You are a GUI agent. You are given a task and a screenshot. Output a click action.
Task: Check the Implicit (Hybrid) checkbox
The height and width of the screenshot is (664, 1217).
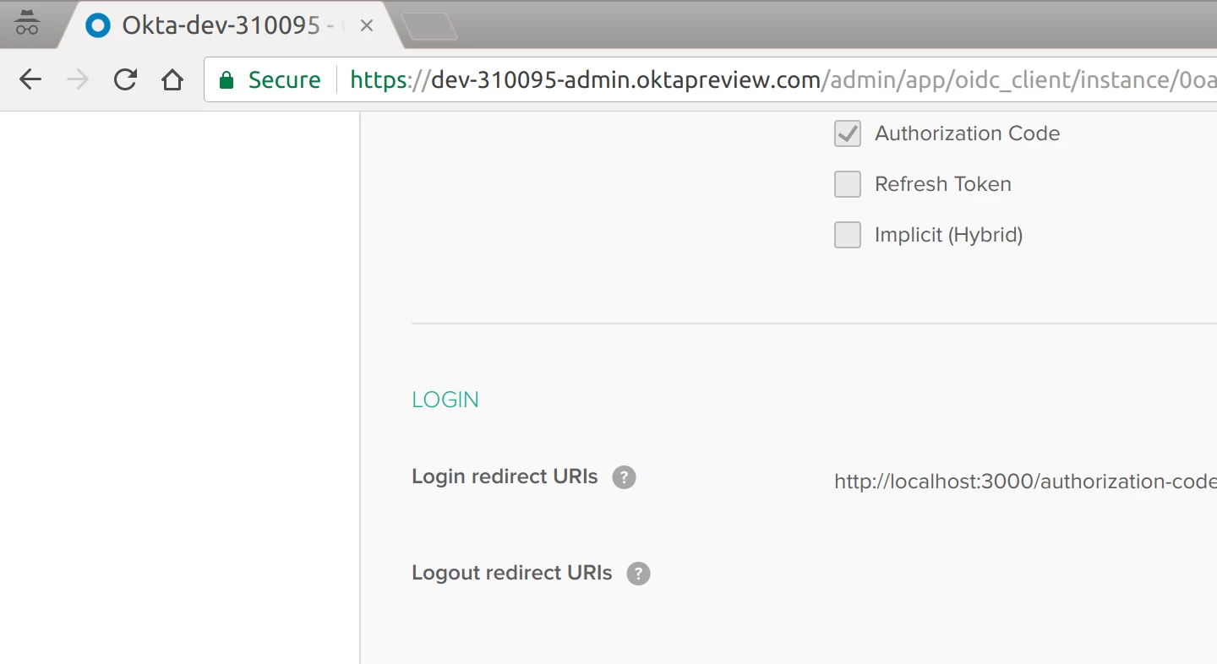(x=848, y=235)
